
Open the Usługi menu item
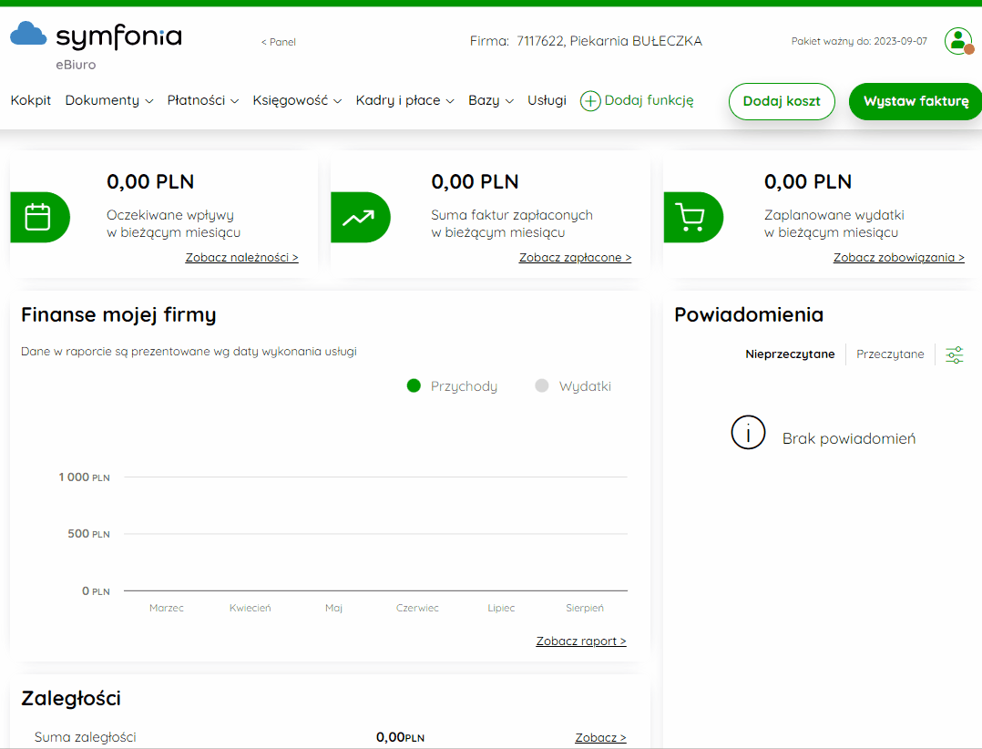(547, 100)
